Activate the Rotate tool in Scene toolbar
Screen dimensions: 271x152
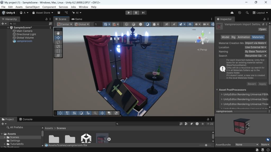58,42
